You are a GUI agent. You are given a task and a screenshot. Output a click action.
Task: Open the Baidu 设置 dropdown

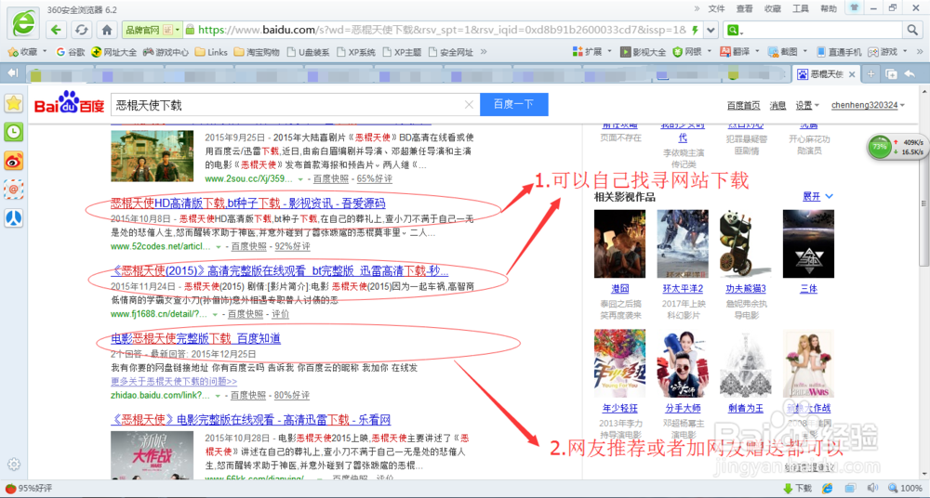pyautogui.click(x=806, y=106)
